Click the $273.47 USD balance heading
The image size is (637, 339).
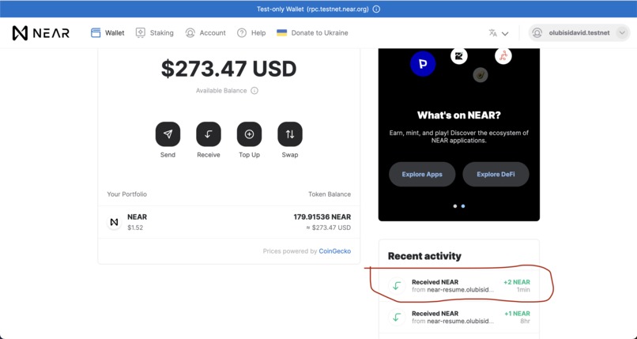pyautogui.click(x=228, y=69)
